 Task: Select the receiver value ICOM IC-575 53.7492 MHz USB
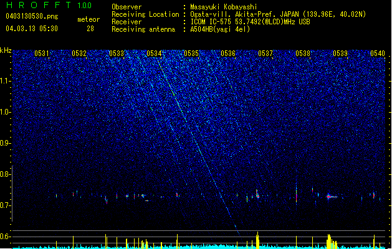(x=250, y=22)
